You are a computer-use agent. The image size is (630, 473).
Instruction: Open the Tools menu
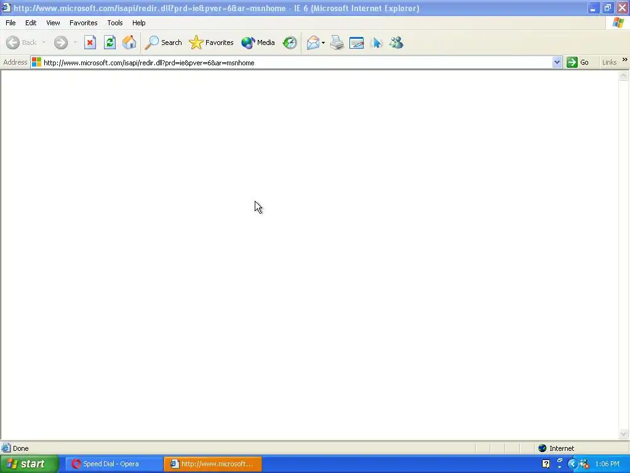(x=115, y=23)
